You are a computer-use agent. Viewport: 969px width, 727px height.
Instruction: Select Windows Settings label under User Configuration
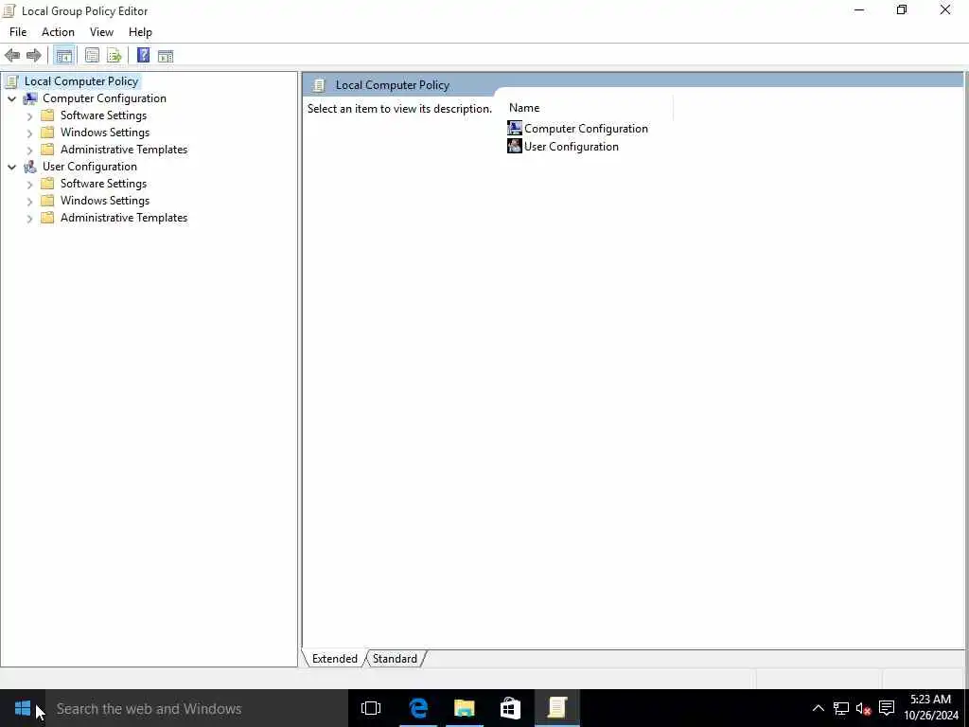[105, 201]
